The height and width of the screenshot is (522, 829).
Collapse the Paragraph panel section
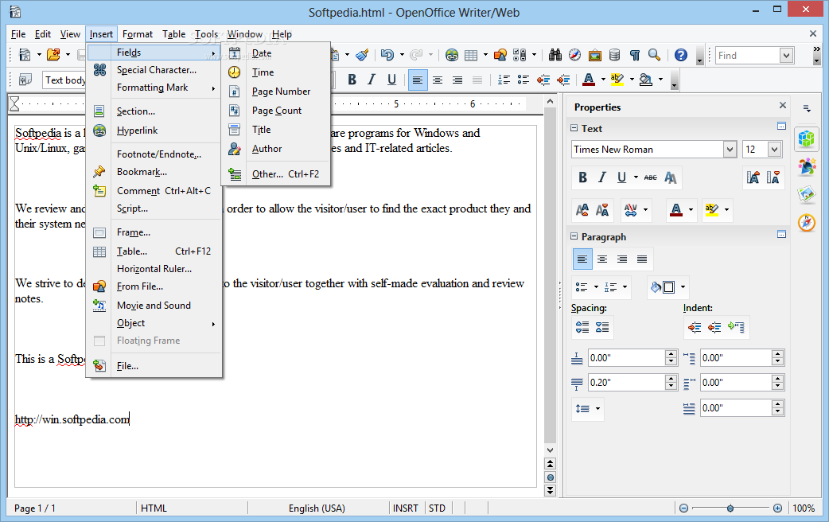click(x=574, y=236)
